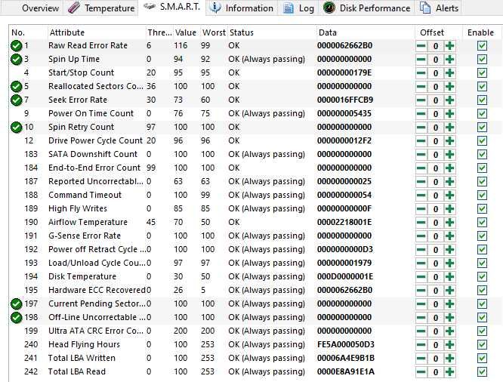Open the Disk Performance tab
Image resolution: width=503 pixels, height=382 pixels.
click(x=366, y=8)
